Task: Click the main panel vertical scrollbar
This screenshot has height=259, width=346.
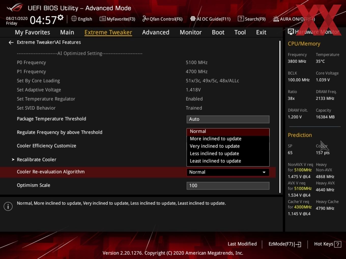Action: click(x=280, y=117)
